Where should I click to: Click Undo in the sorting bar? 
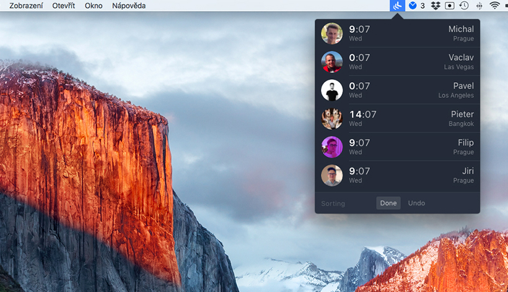coord(416,203)
